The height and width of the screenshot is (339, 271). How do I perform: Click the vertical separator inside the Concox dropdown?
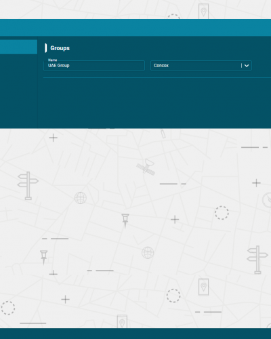241,66
